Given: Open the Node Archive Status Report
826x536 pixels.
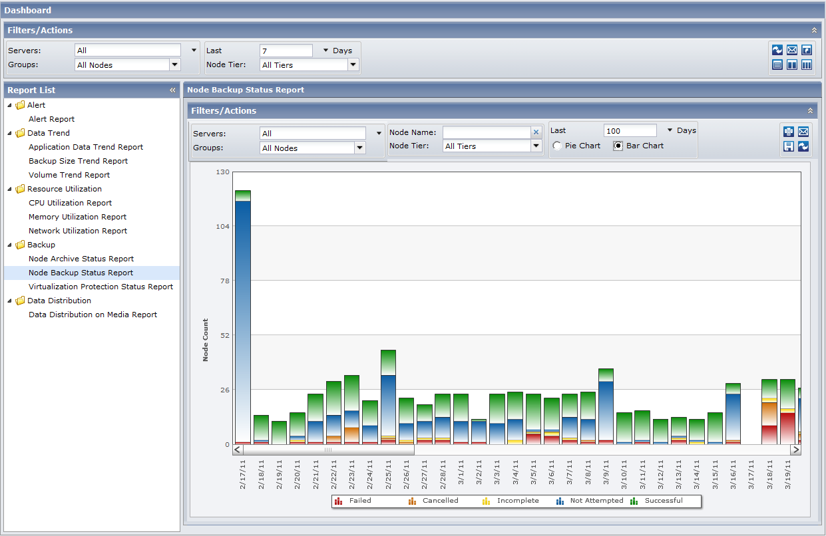Looking at the screenshot, I should point(81,259).
